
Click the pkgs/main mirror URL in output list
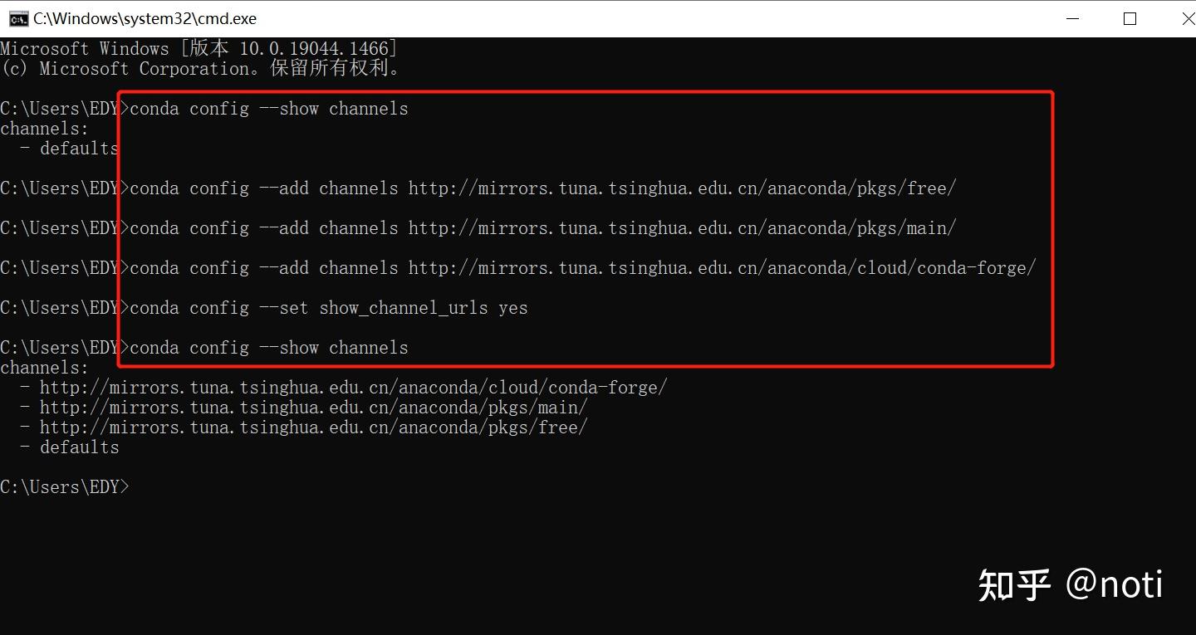point(313,408)
